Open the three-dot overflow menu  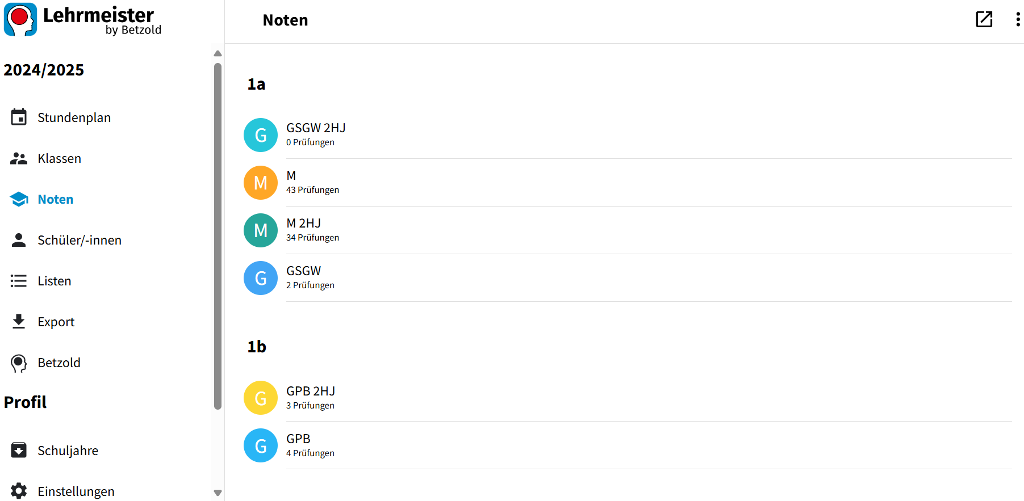pyautogui.click(x=1018, y=19)
